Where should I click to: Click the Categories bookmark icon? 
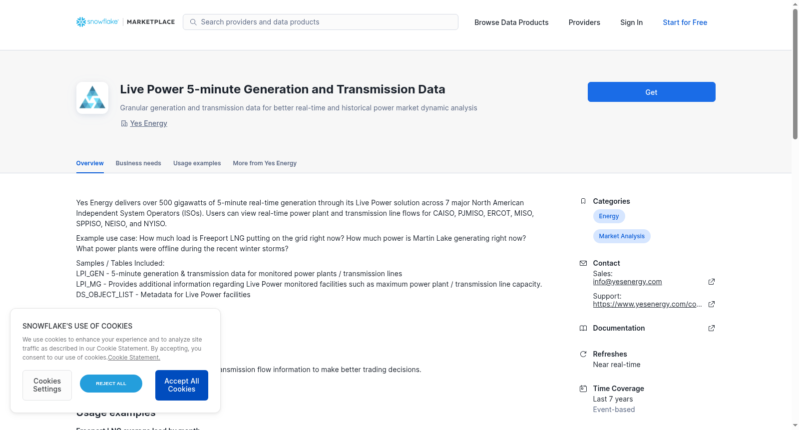pos(583,201)
